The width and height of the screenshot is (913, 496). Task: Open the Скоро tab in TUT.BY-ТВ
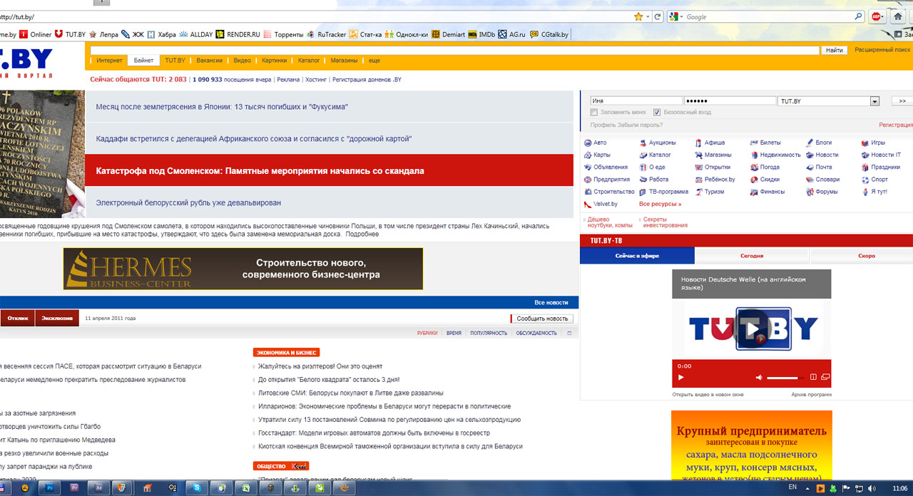pyautogui.click(x=867, y=256)
